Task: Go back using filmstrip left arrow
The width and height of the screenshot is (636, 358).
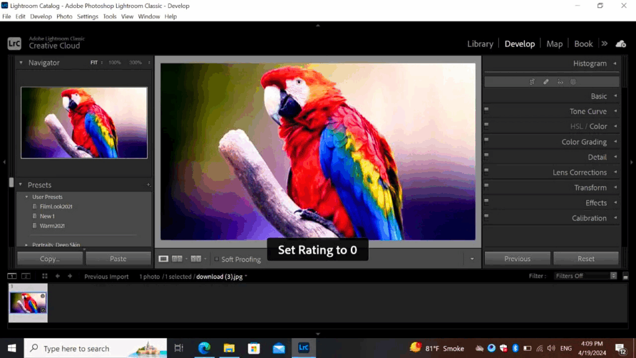Action: [58, 276]
